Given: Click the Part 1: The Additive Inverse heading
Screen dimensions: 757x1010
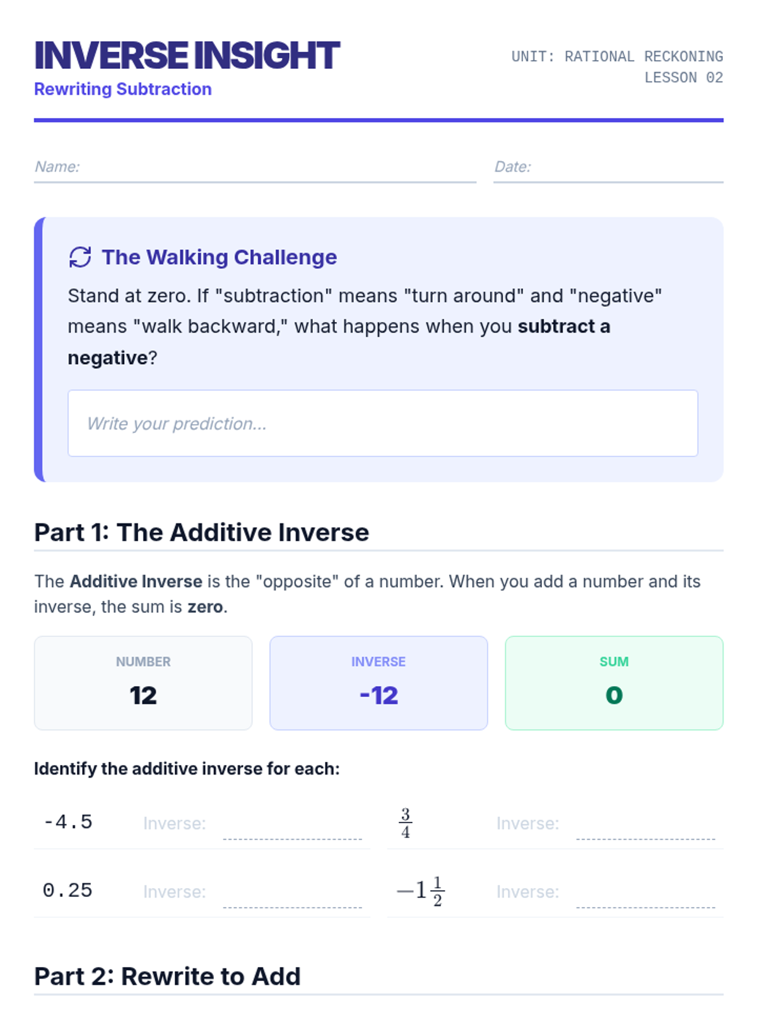Looking at the screenshot, I should pyautogui.click(x=202, y=533).
